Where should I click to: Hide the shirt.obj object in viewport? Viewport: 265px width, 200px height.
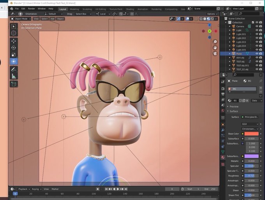click(x=257, y=57)
